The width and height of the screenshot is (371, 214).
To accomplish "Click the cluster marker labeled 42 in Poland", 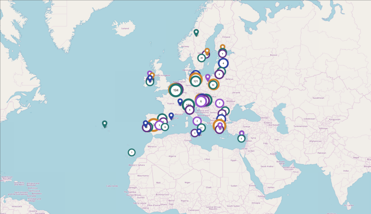I will click(x=213, y=85).
